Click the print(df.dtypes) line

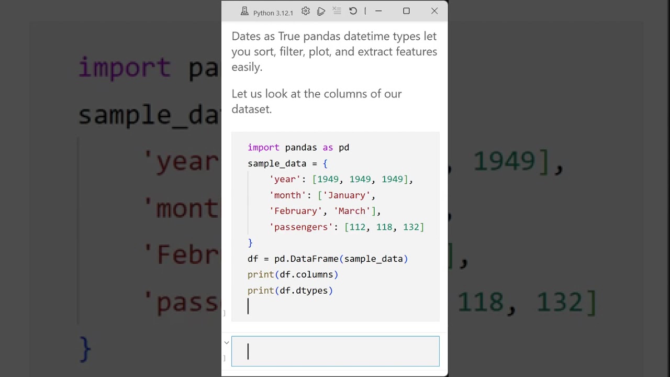click(291, 291)
